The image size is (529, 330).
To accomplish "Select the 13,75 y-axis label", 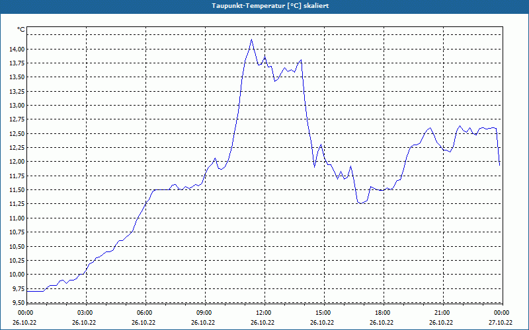I will point(17,63).
